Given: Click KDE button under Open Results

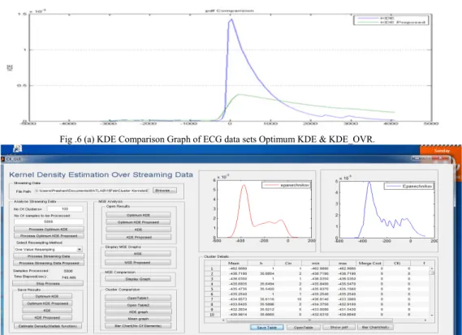Looking at the screenshot, I should click(x=138, y=230).
